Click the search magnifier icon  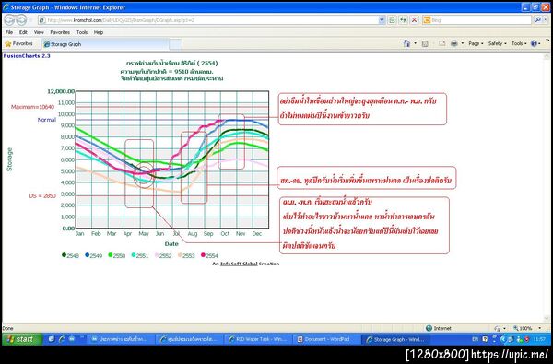point(537,20)
